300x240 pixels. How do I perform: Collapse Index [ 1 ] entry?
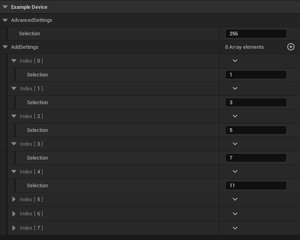point(14,89)
